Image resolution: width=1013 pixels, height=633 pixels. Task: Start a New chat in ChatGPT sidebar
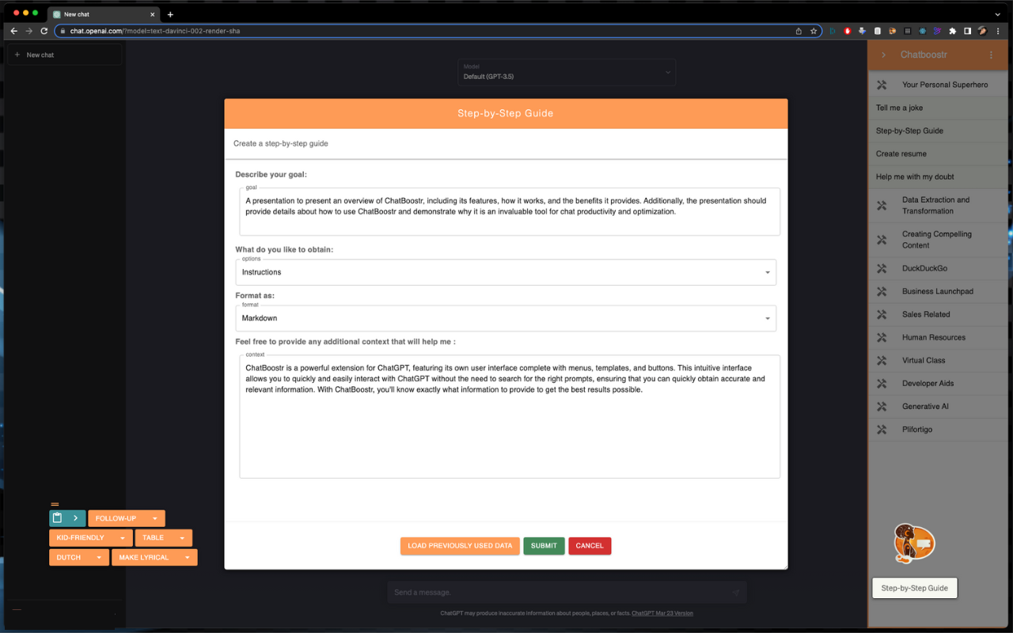click(x=65, y=55)
